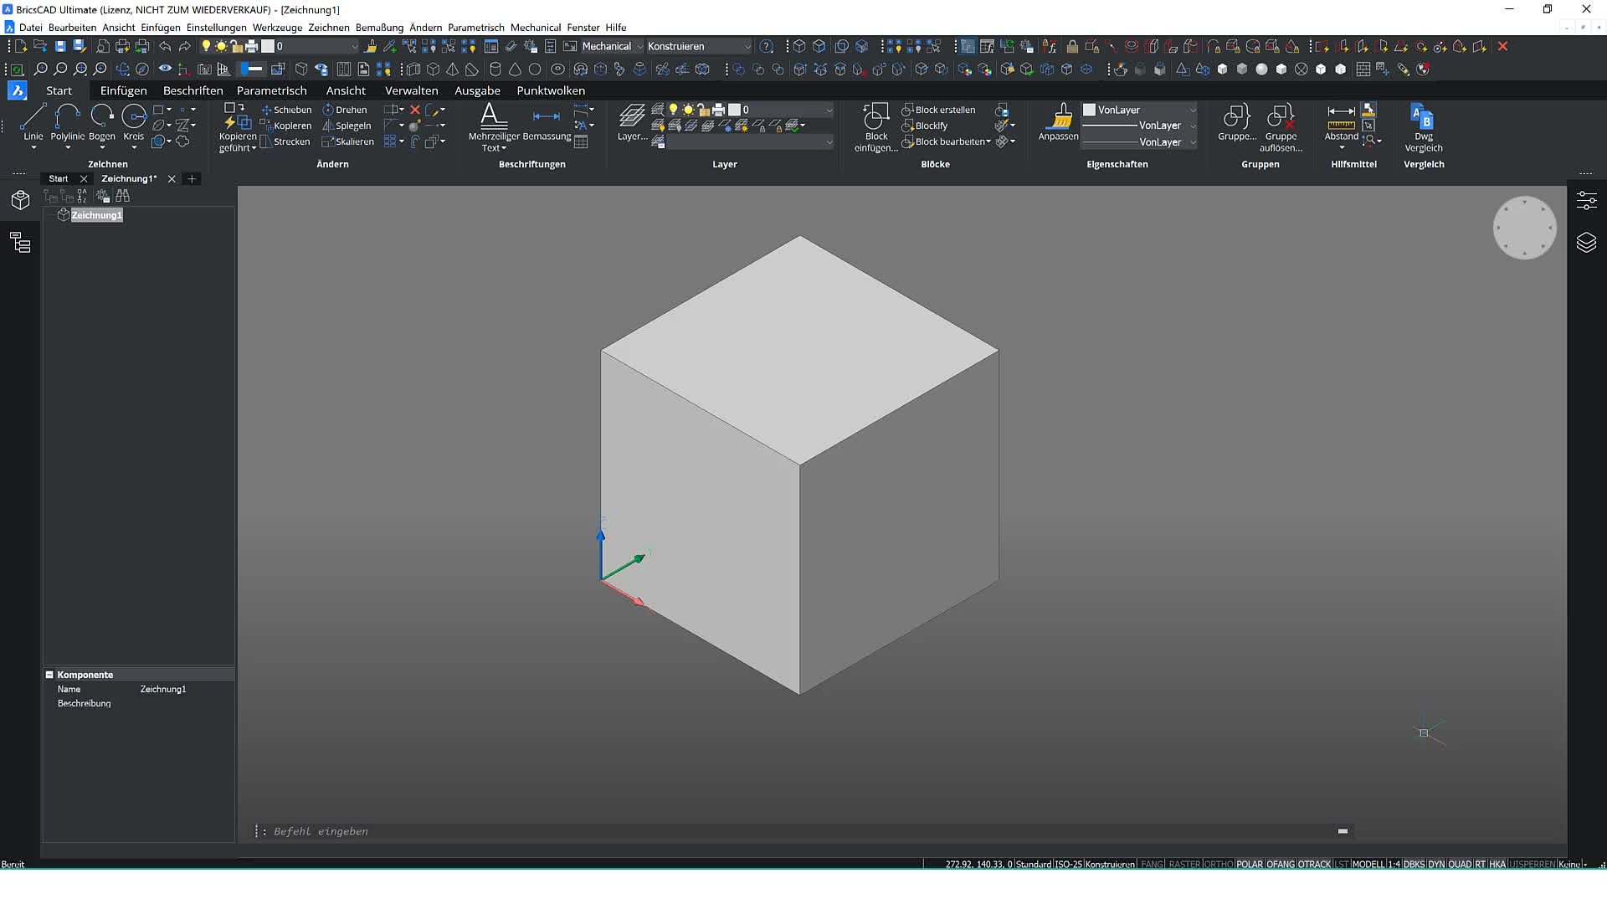Switch to the Punktwolken ribbon tab
The image size is (1607, 904).
551,90
